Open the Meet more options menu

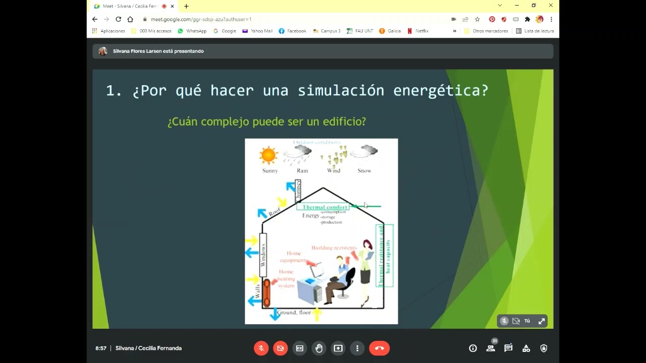coord(357,348)
